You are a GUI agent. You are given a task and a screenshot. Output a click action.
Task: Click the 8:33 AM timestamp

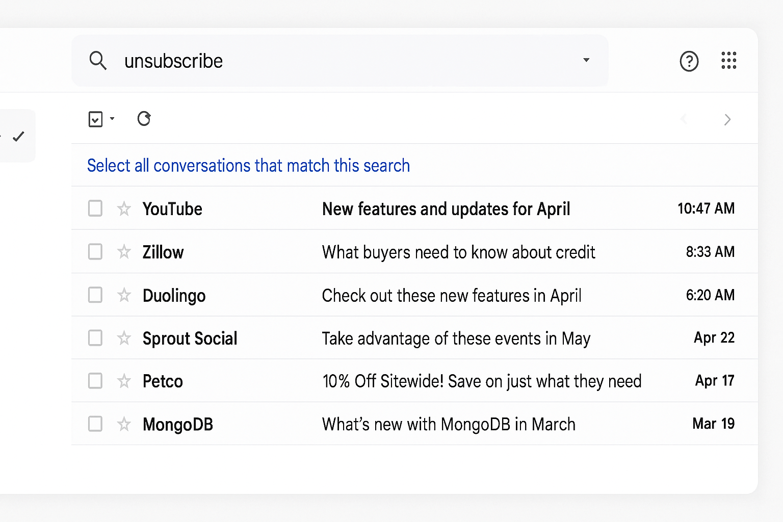(710, 252)
